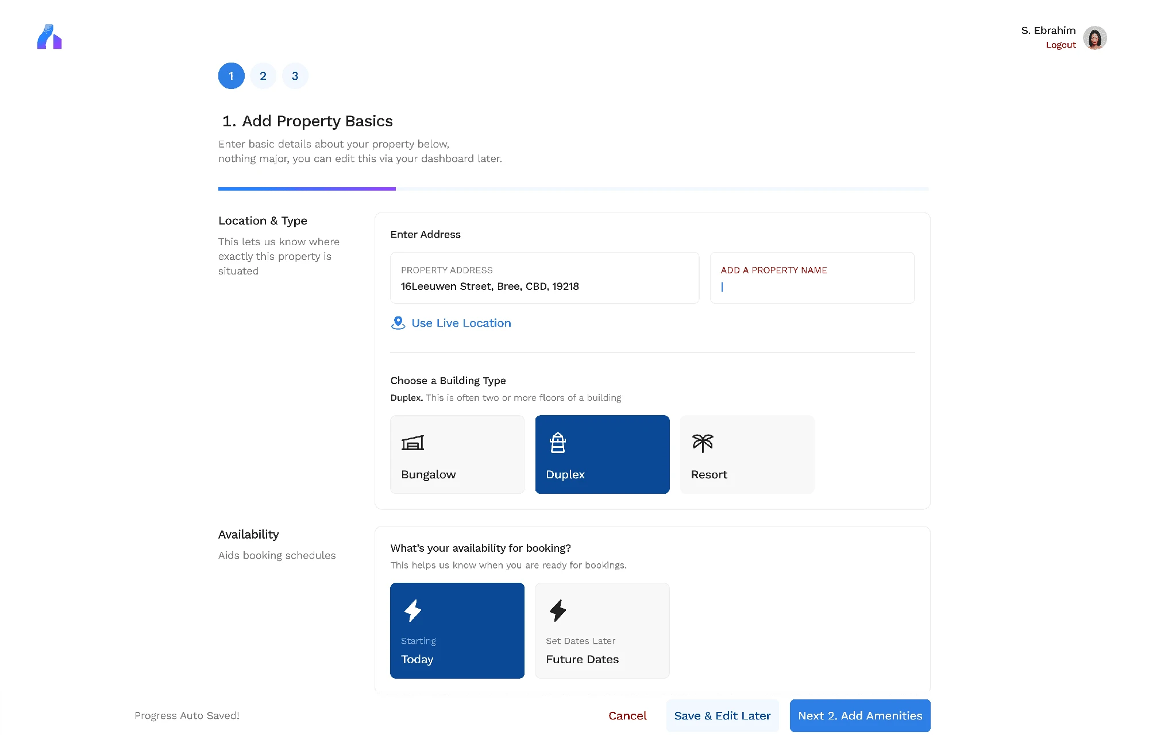Select Duplex building type
Image resolution: width=1149 pixels, height=743 pixels.
point(602,454)
